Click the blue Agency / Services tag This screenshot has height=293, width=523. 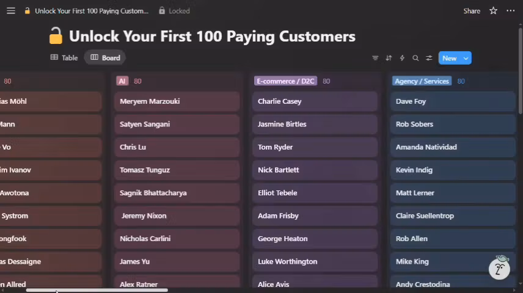[422, 81]
